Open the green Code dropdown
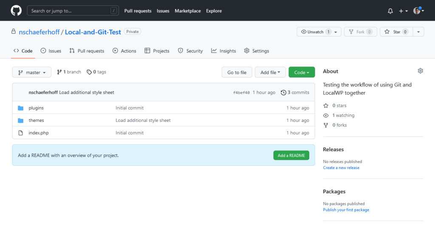This screenshot has width=435, height=227. 302,72
